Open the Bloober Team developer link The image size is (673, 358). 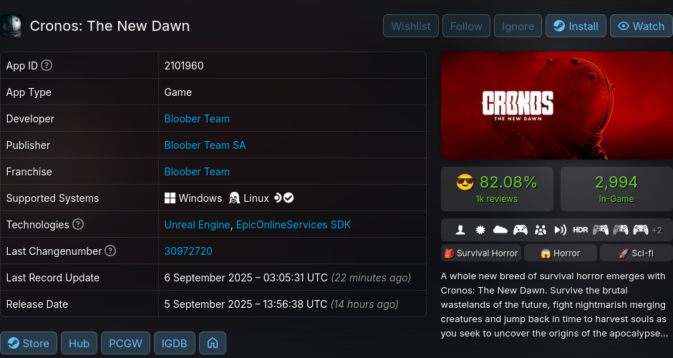[197, 118]
